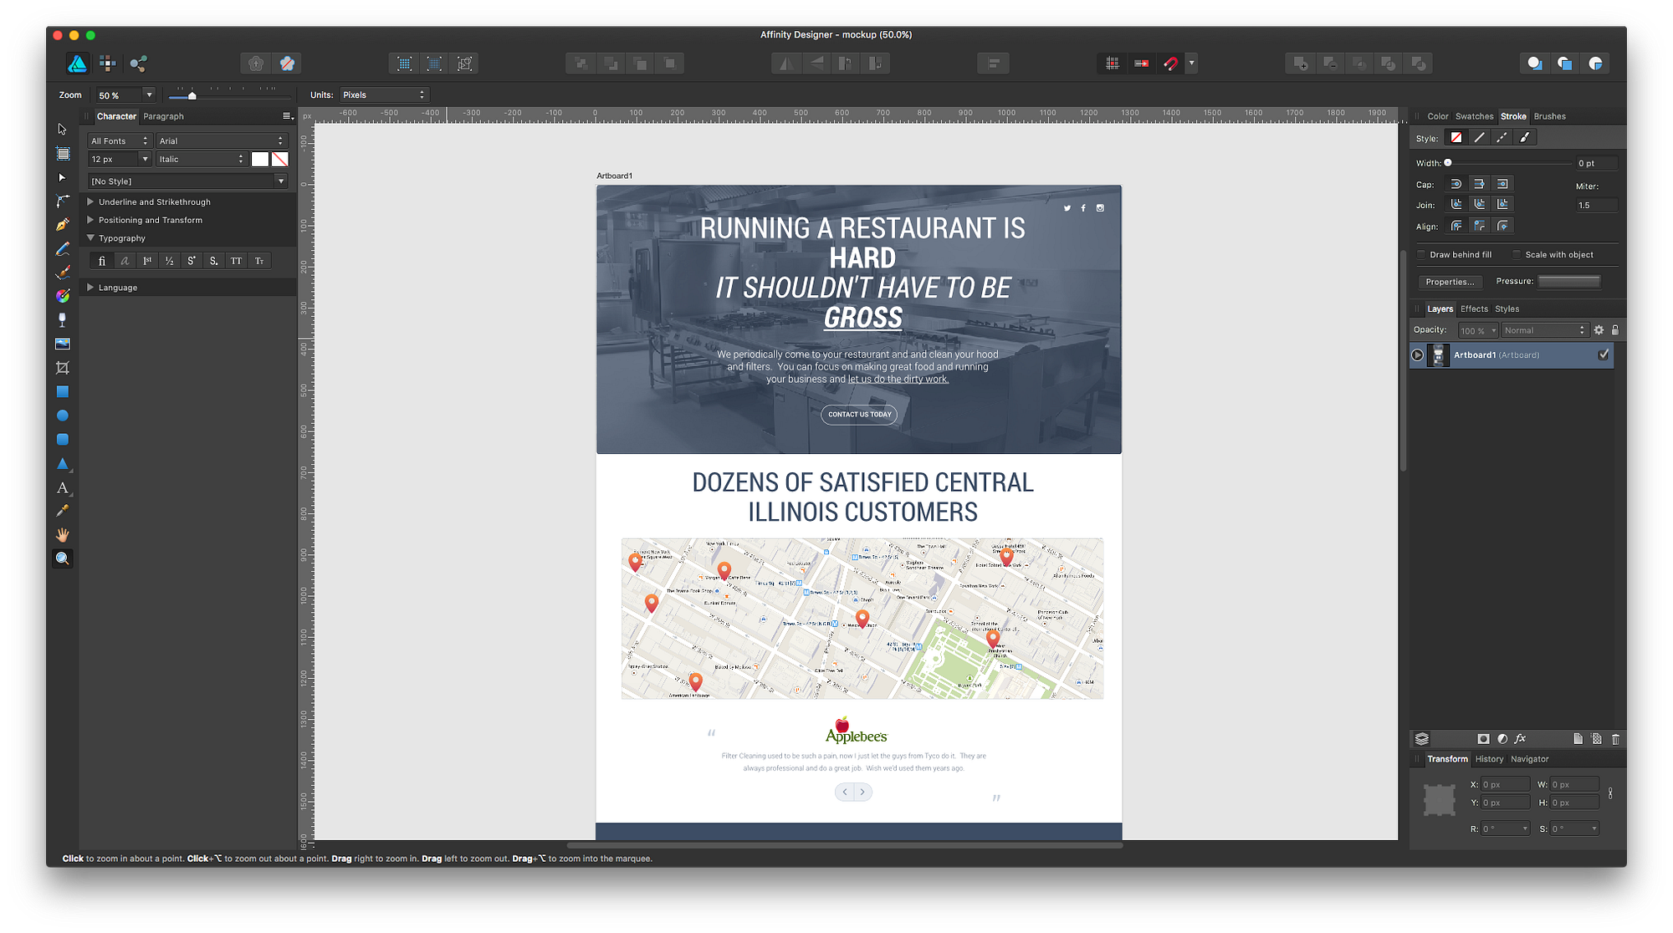Switch to the Paragraph tab
This screenshot has height=933, width=1673.
(163, 116)
